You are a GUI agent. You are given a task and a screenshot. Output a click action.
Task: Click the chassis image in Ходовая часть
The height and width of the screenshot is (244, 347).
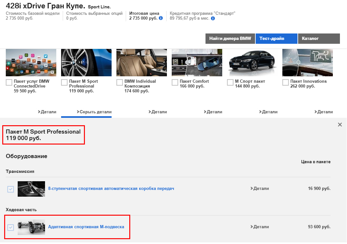pyautogui.click(x=31, y=227)
